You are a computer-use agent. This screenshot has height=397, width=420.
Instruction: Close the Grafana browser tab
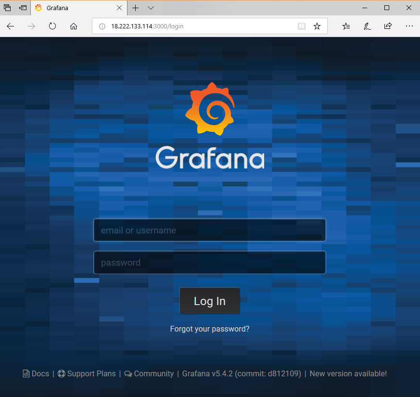tap(119, 8)
